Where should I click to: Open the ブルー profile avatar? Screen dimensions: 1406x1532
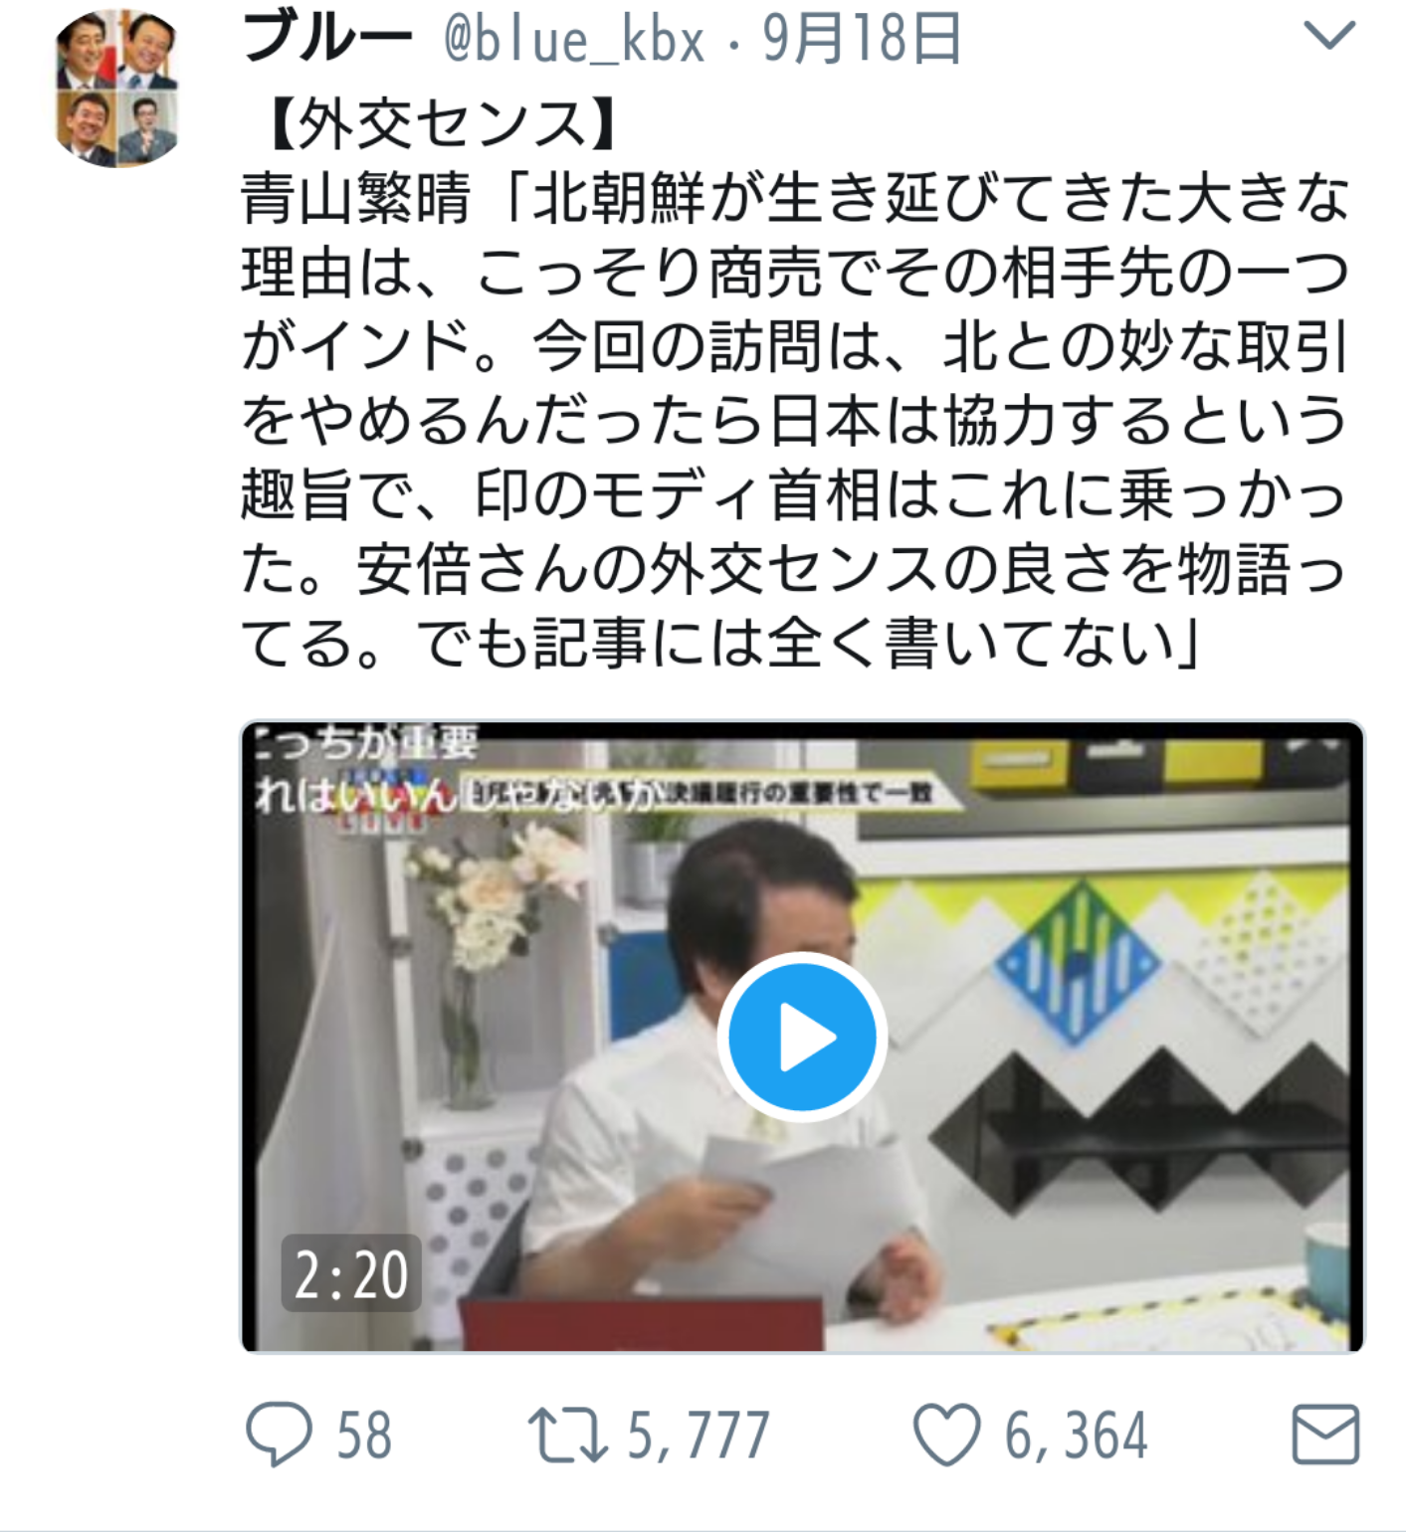pos(117,88)
